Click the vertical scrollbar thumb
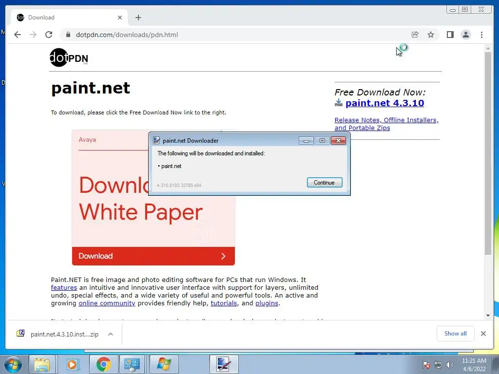Image resolution: width=499 pixels, height=374 pixels. pyautogui.click(x=488, y=152)
